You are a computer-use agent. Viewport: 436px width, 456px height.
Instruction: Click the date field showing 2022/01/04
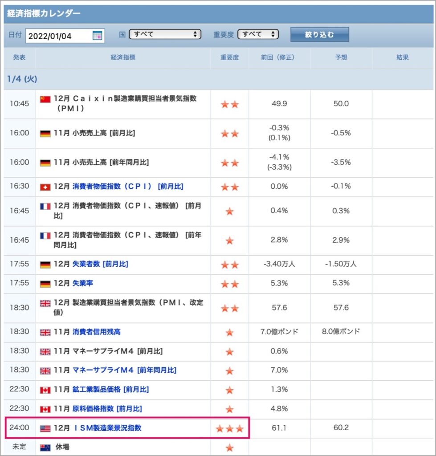click(x=65, y=36)
